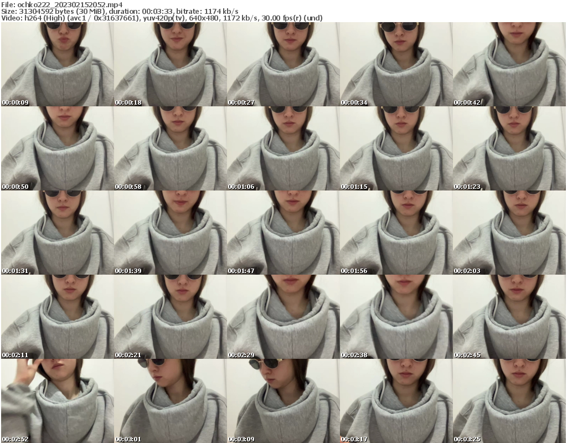View the frame at 00:00:34
567x443 pixels.
tap(397, 64)
